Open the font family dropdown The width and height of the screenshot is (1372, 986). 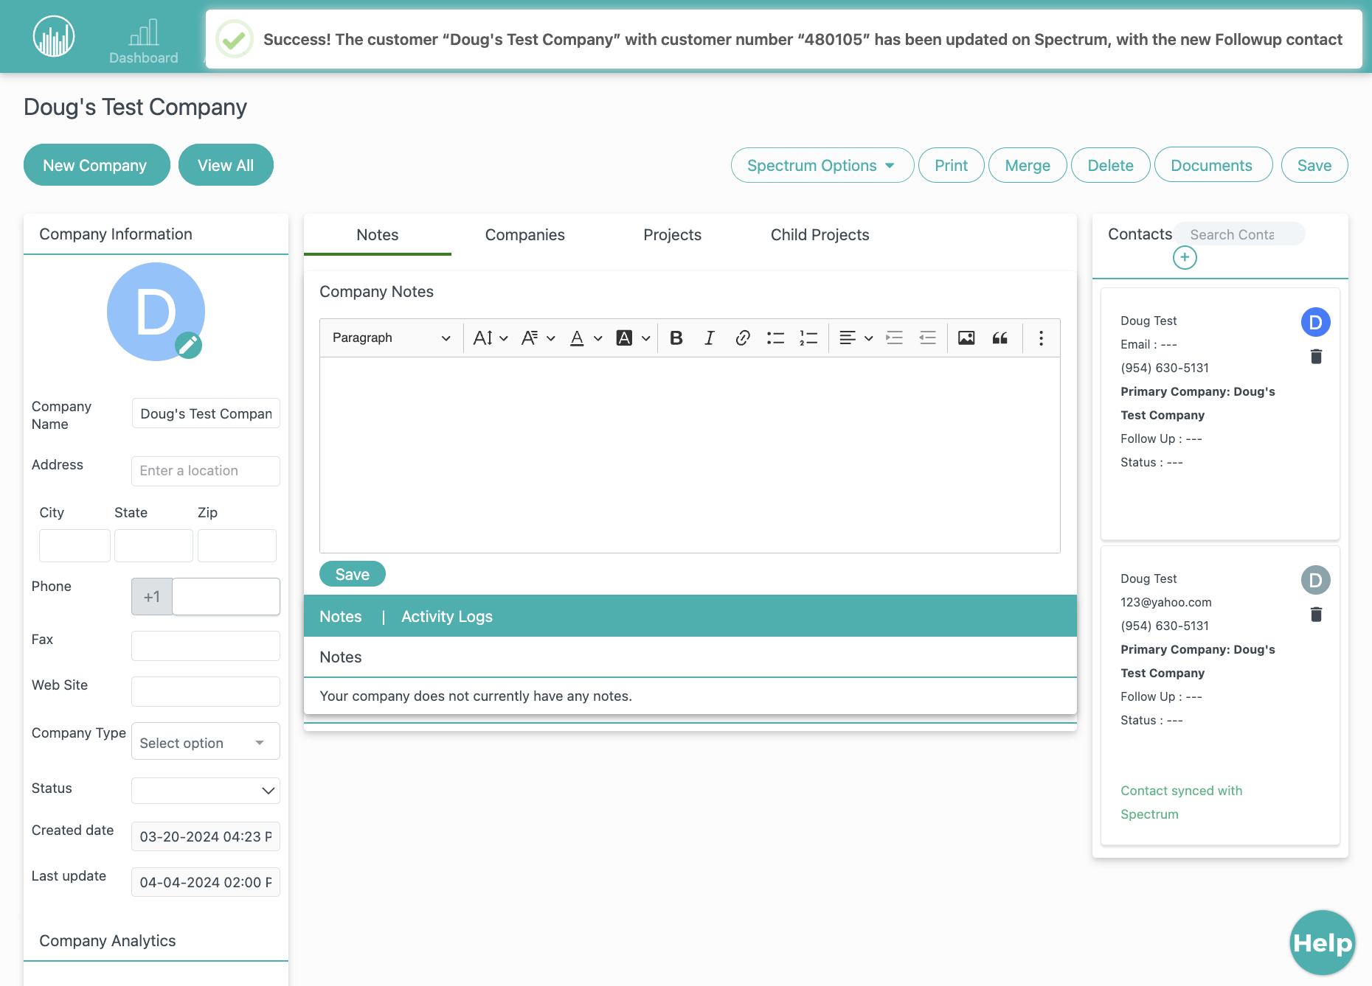(x=538, y=338)
